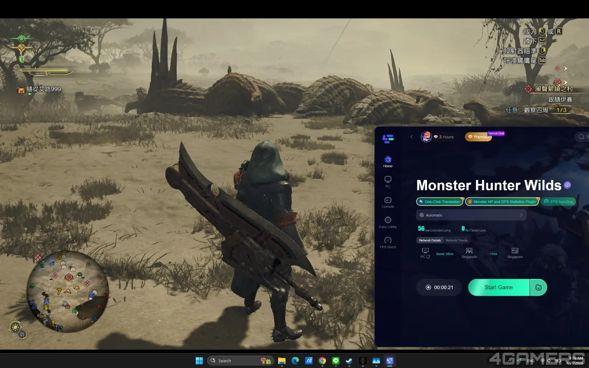Image resolution: width=589 pixels, height=368 pixels.
Task: Open the user profile avatar
Action: (x=426, y=137)
